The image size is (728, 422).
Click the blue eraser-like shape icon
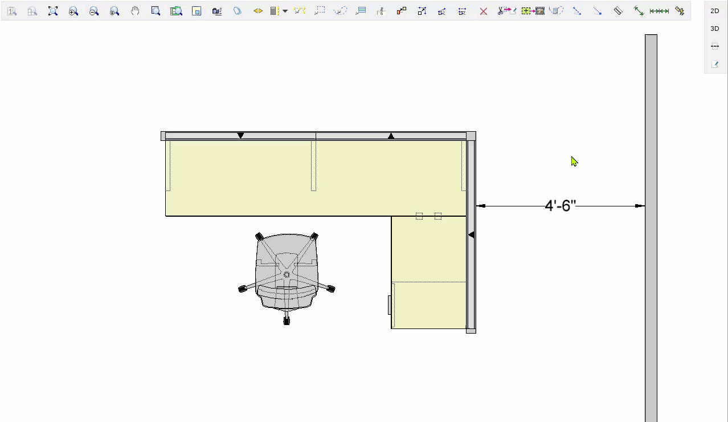(x=238, y=11)
